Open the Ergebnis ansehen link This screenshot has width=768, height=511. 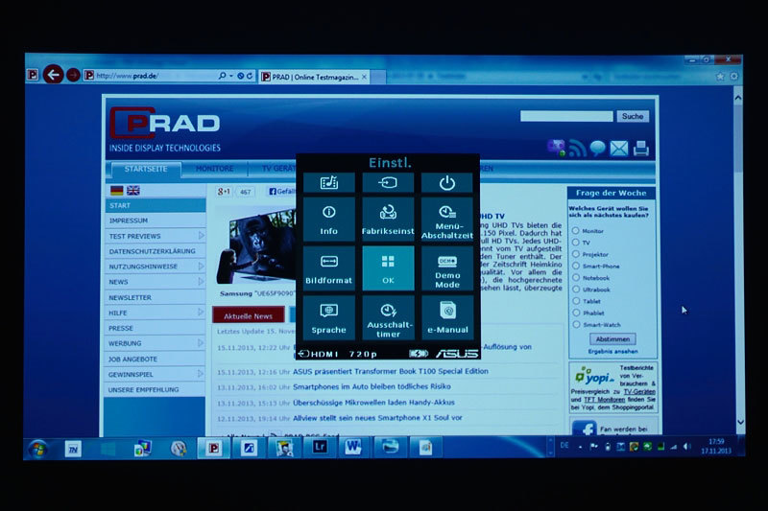pyautogui.click(x=612, y=351)
